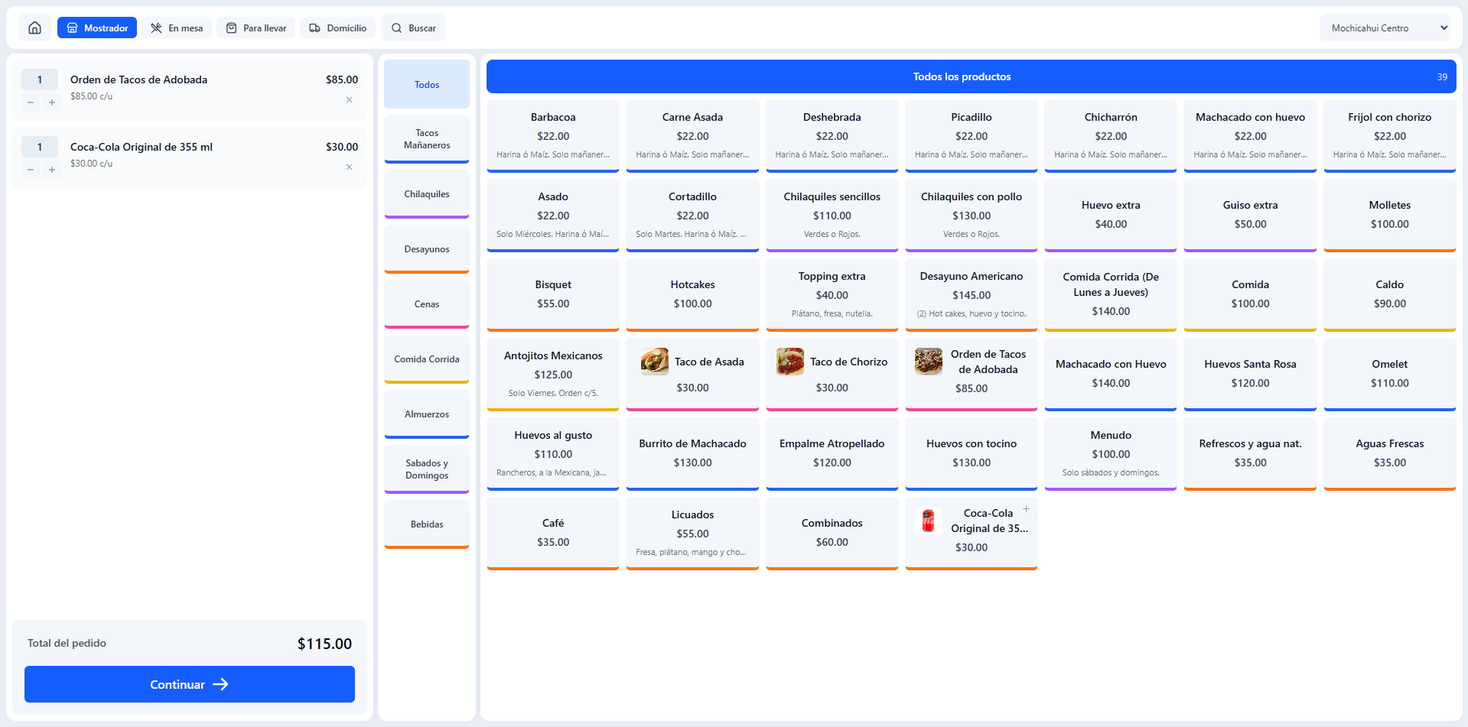
Task: Select the Cenas category
Action: (427, 304)
